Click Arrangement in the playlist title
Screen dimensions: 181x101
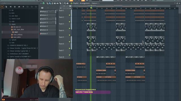point(85,3)
